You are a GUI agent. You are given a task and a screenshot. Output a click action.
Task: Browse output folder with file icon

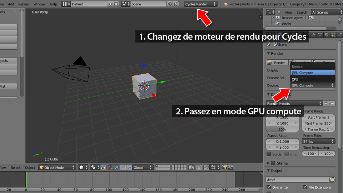(x=332, y=179)
